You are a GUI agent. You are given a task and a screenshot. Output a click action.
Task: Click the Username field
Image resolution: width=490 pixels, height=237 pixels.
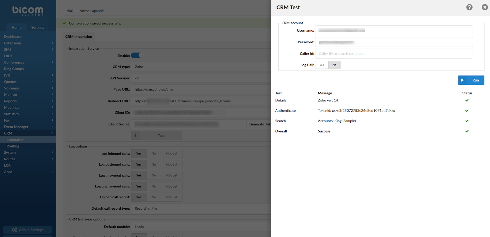[x=394, y=30]
